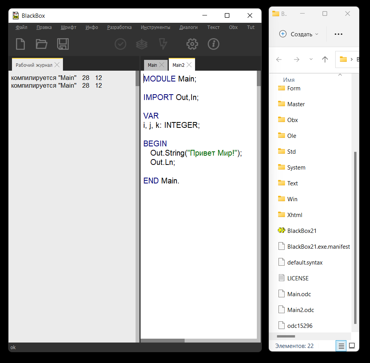Click the three dots More options button

pyautogui.click(x=338, y=34)
